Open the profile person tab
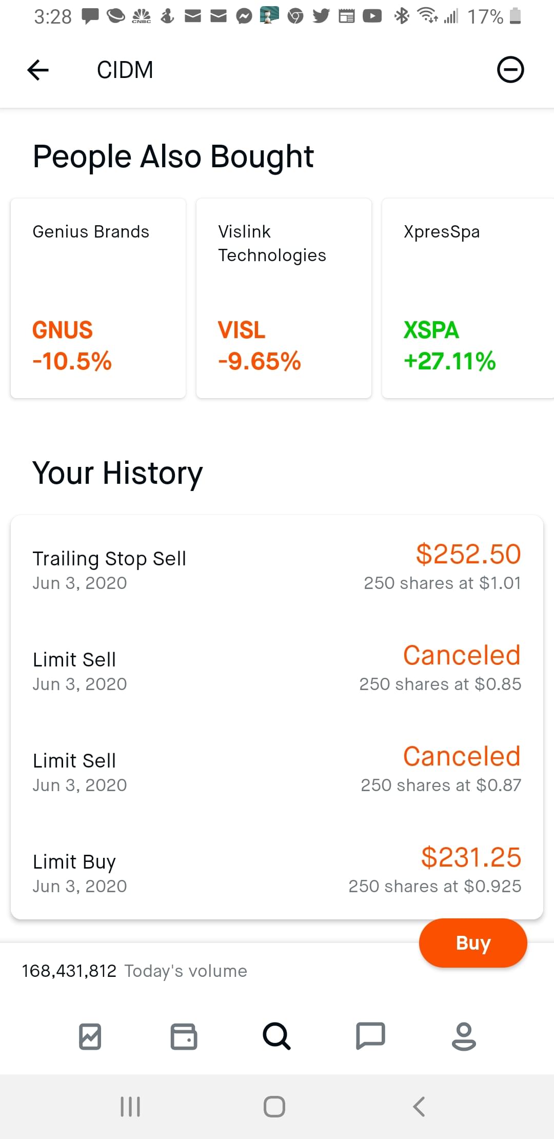Screen dimensions: 554x1139 (x=464, y=1036)
